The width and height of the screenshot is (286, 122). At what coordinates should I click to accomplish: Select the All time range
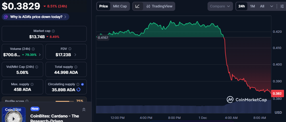click(x=262, y=6)
